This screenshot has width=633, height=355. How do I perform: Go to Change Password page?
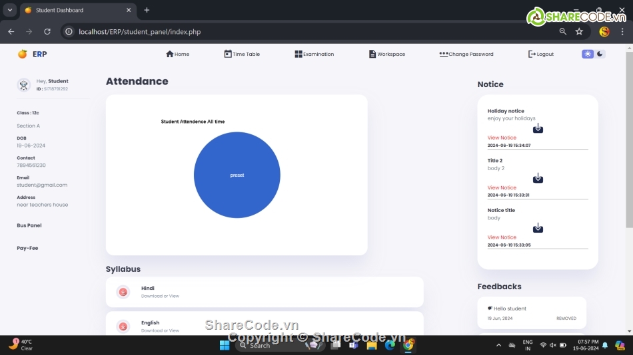point(466,55)
